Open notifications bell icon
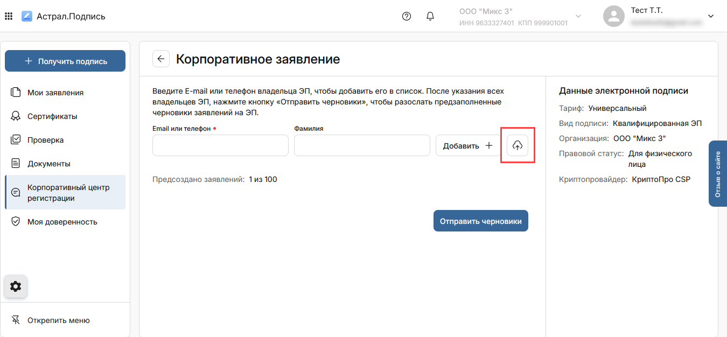This screenshot has width=727, height=337. [430, 16]
